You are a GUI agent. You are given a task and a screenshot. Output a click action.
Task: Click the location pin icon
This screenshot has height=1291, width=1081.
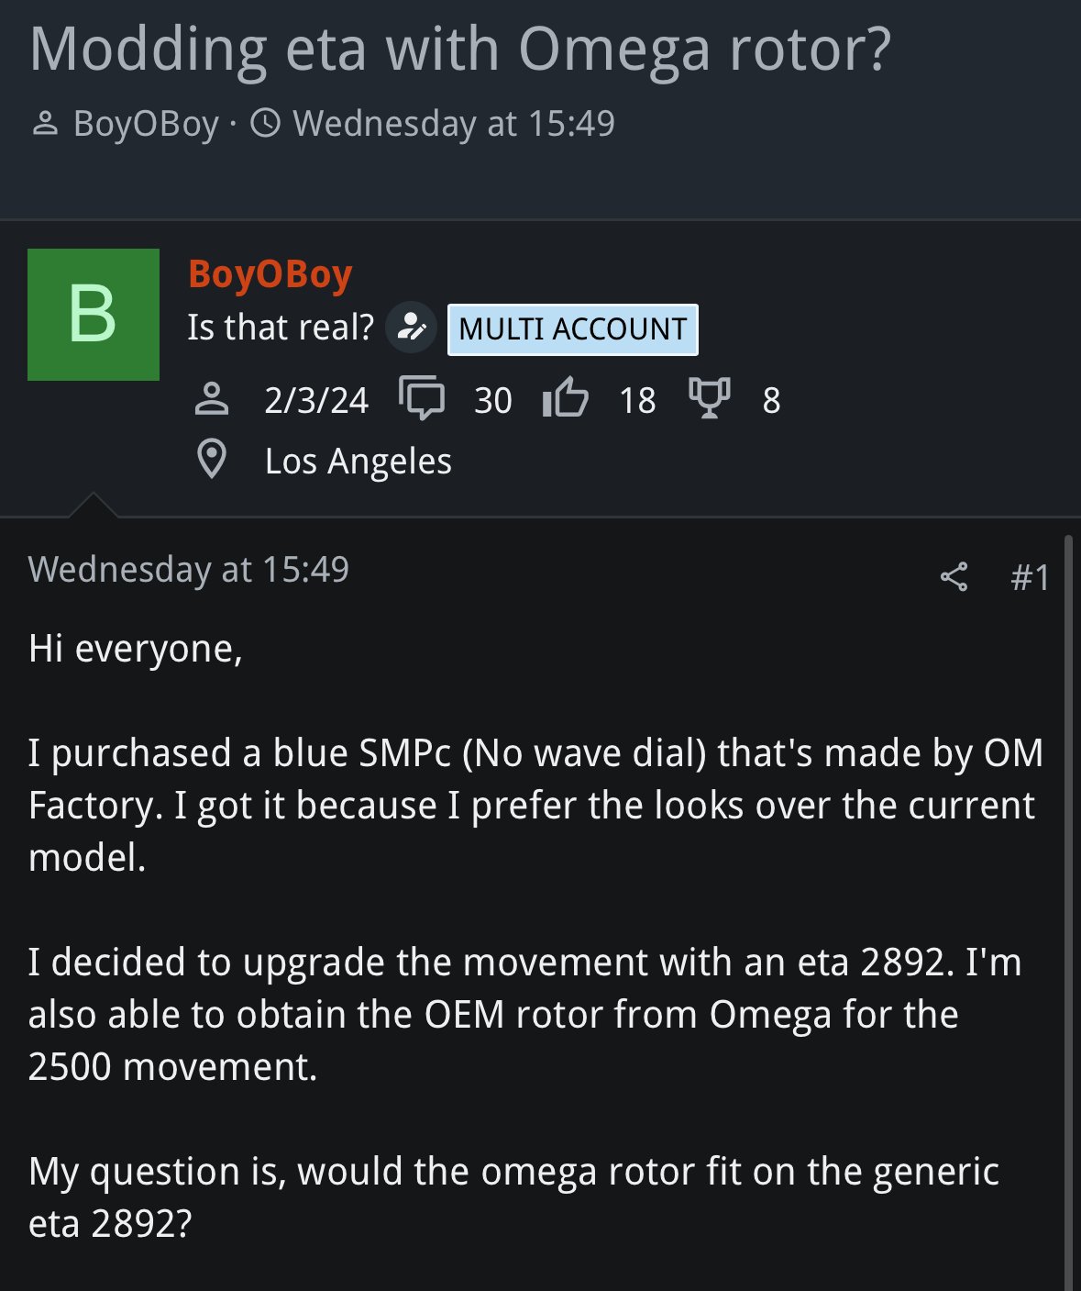pos(212,461)
